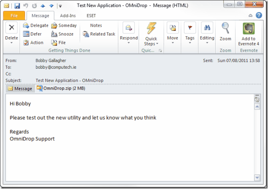This screenshot has width=268, height=189.
Task: Click the Move folder icon
Action: [173, 27]
